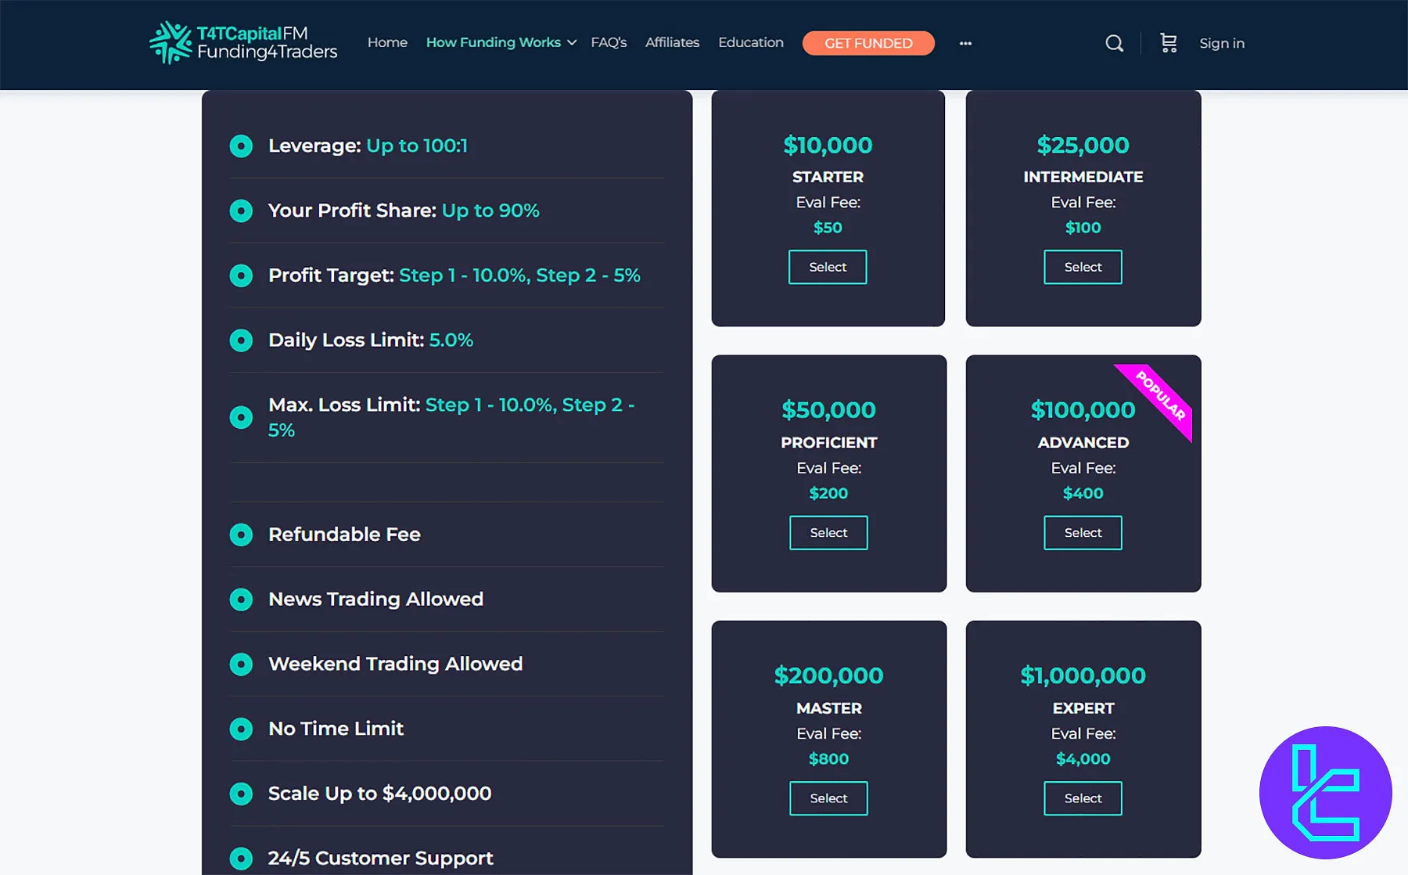Image resolution: width=1408 pixels, height=875 pixels.
Task: Click the search magnifier icon
Action: [1114, 43]
